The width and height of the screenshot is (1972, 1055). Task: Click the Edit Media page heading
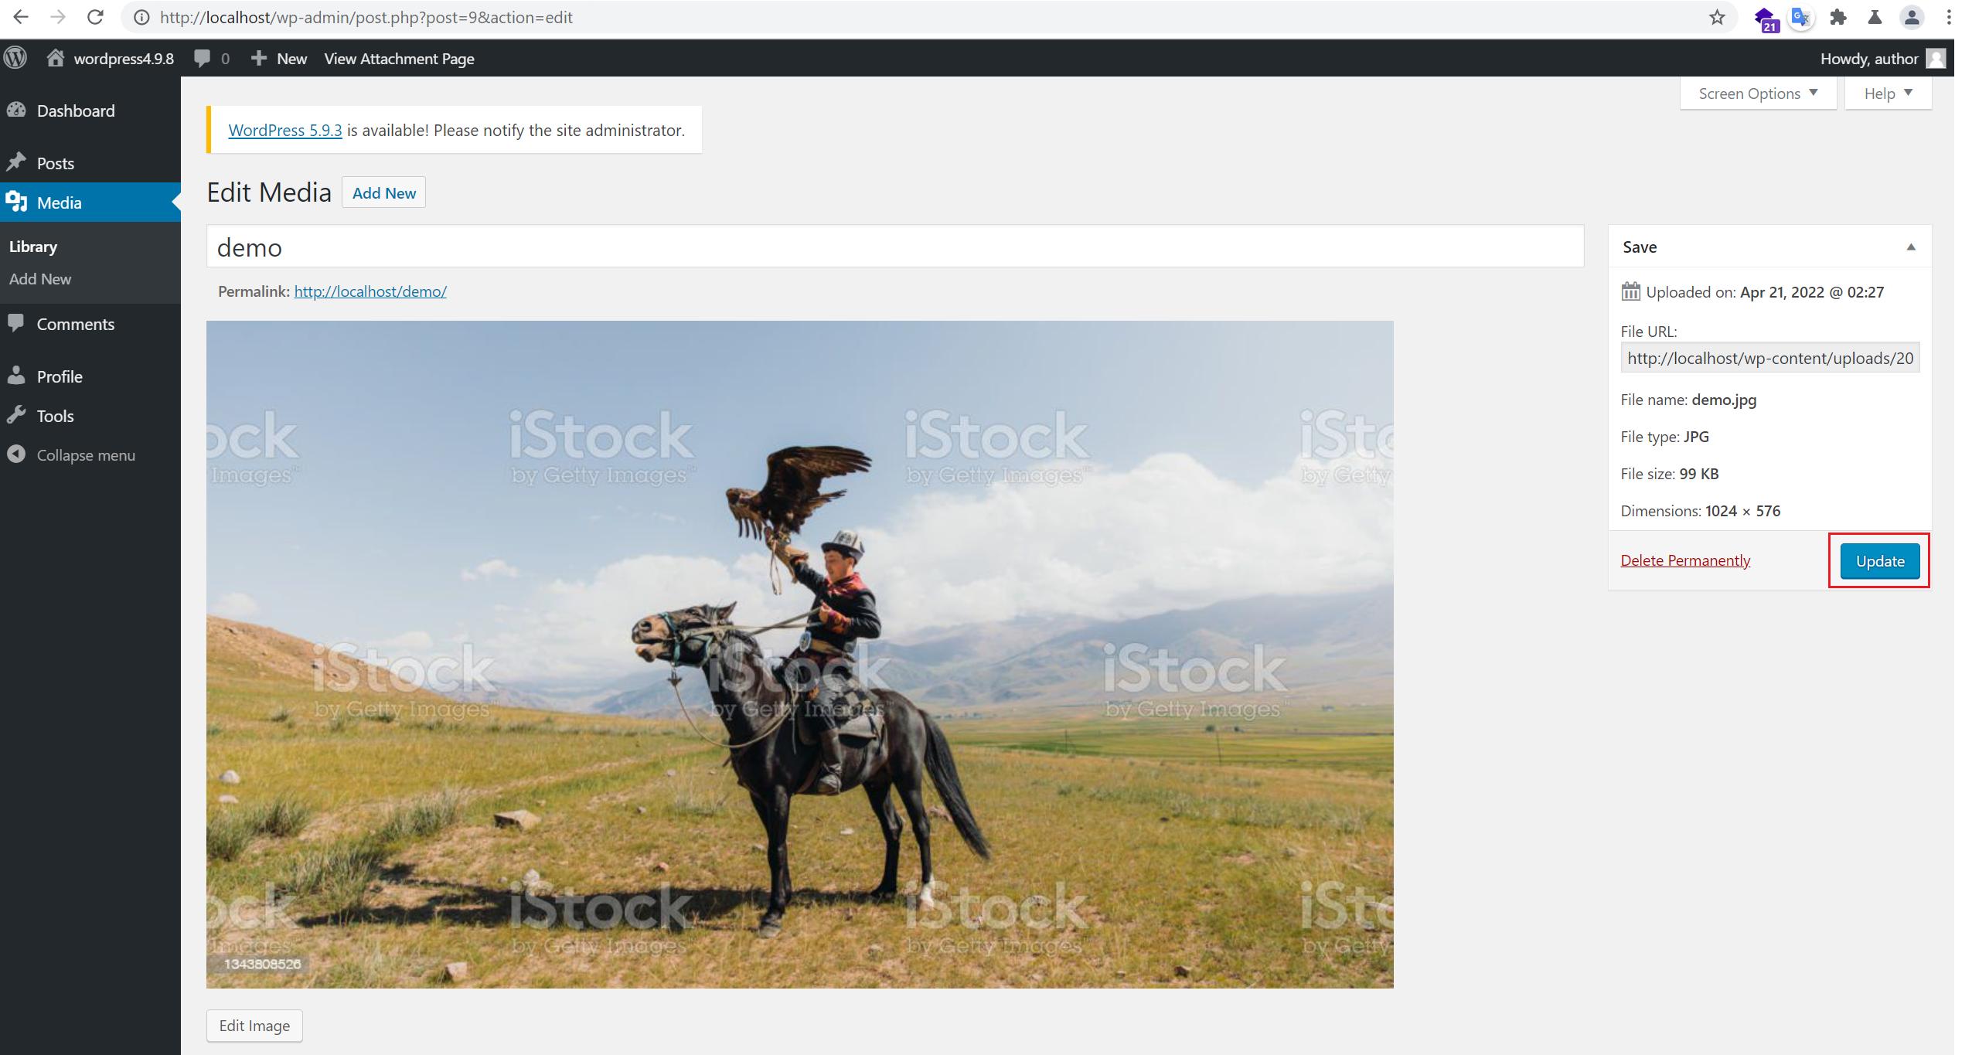(269, 192)
